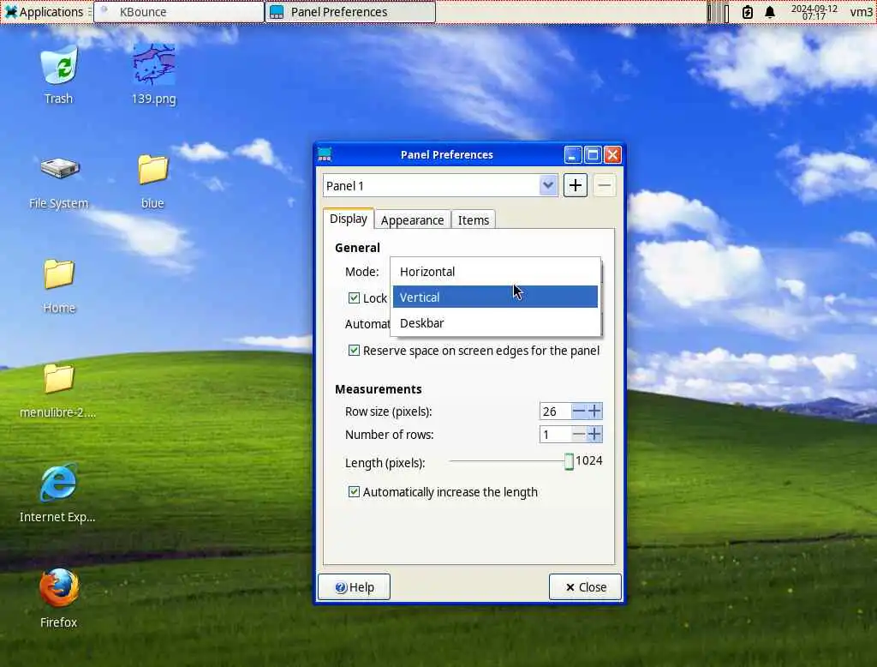The image size is (877, 667).
Task: Minimize the Panel Preferences window
Action: coord(573,154)
